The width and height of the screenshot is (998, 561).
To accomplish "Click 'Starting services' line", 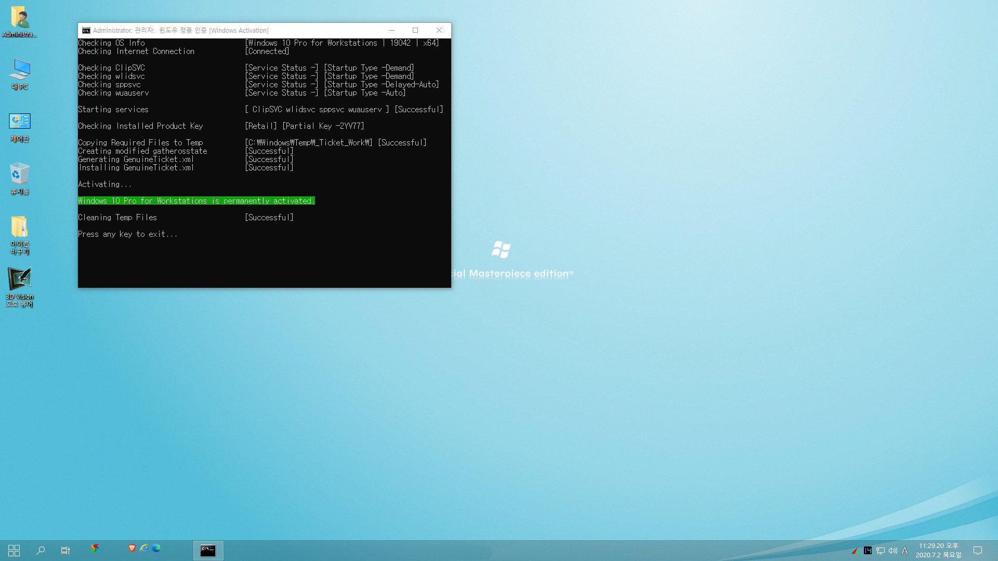I will 113,110.
